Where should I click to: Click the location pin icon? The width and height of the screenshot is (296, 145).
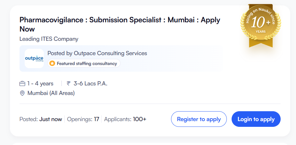coord(22,93)
